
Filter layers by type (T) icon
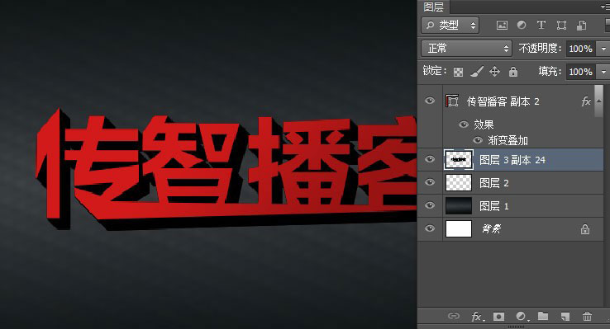tap(541, 26)
